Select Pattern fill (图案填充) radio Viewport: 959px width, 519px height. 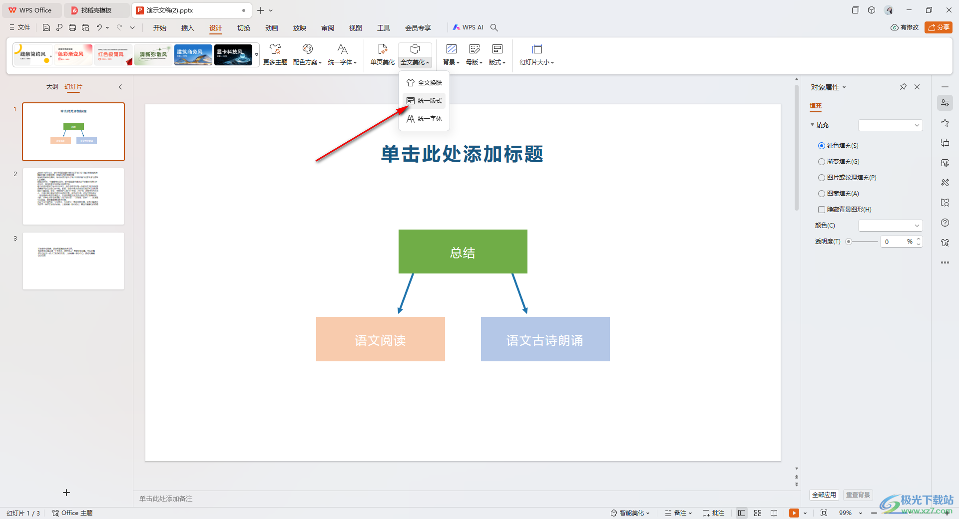coord(822,194)
